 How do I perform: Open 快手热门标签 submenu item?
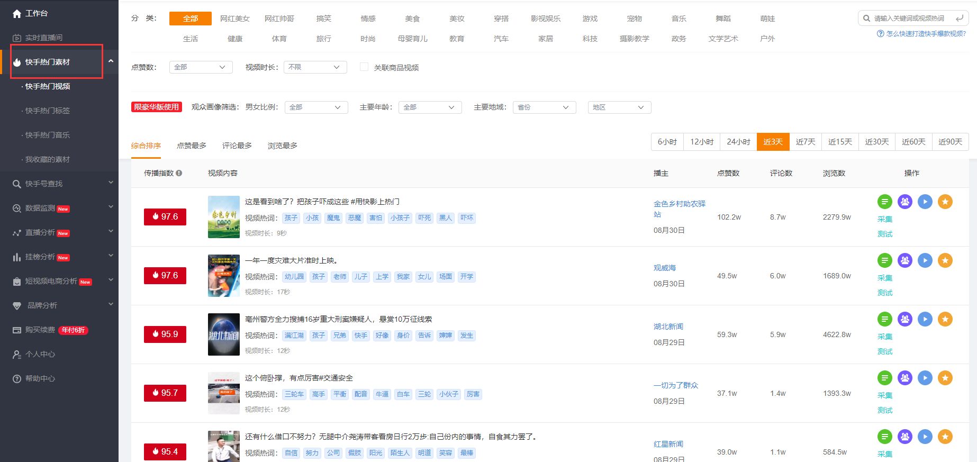tap(48, 111)
